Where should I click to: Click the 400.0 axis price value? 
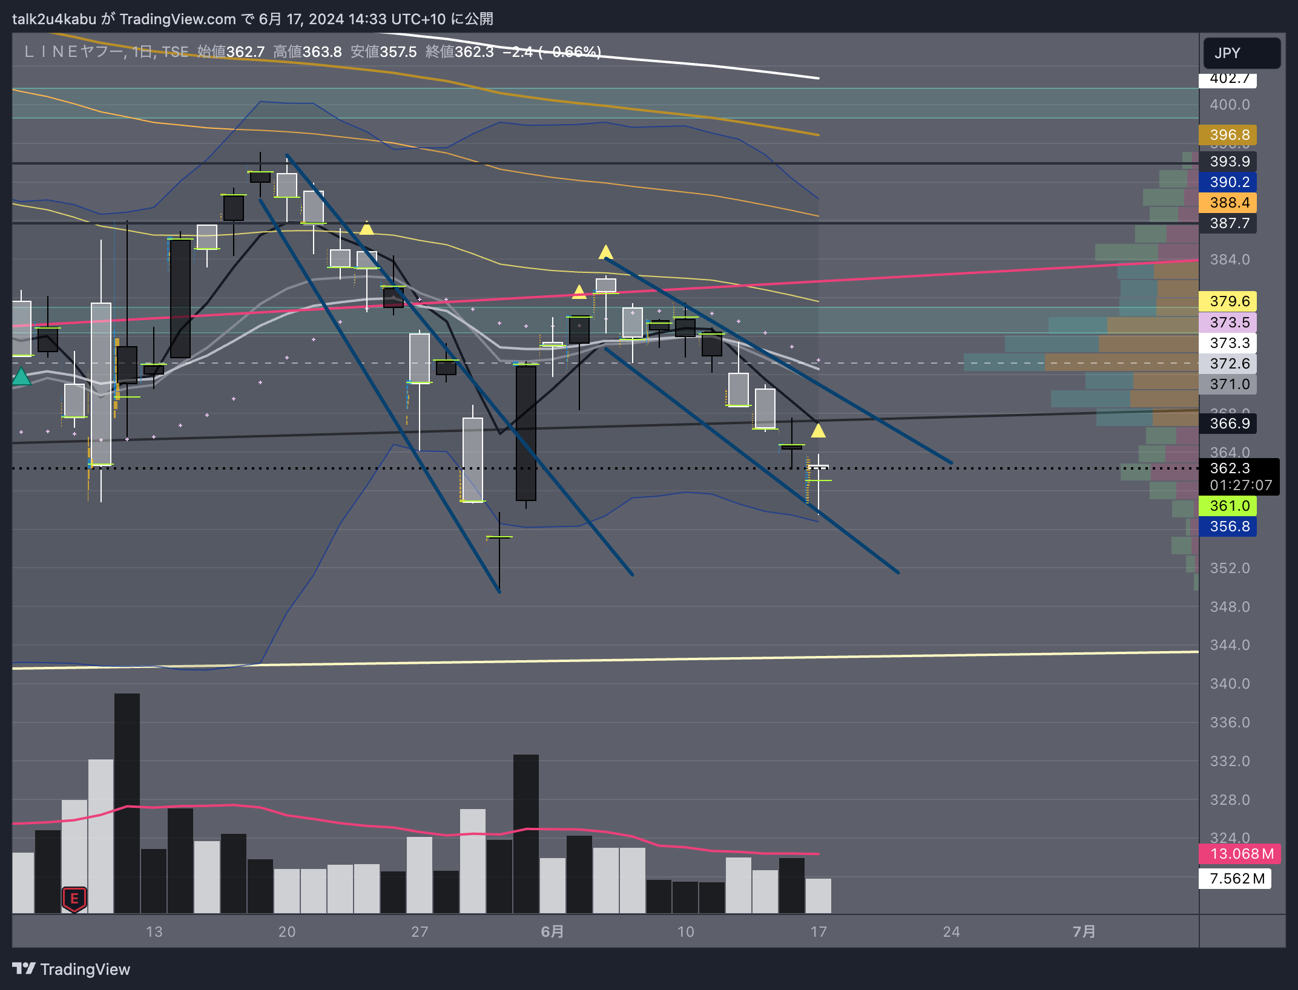tap(1230, 105)
